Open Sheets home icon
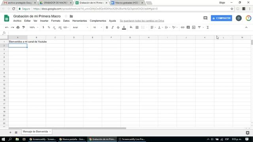The width and height of the screenshot is (253, 142). coord(7,18)
